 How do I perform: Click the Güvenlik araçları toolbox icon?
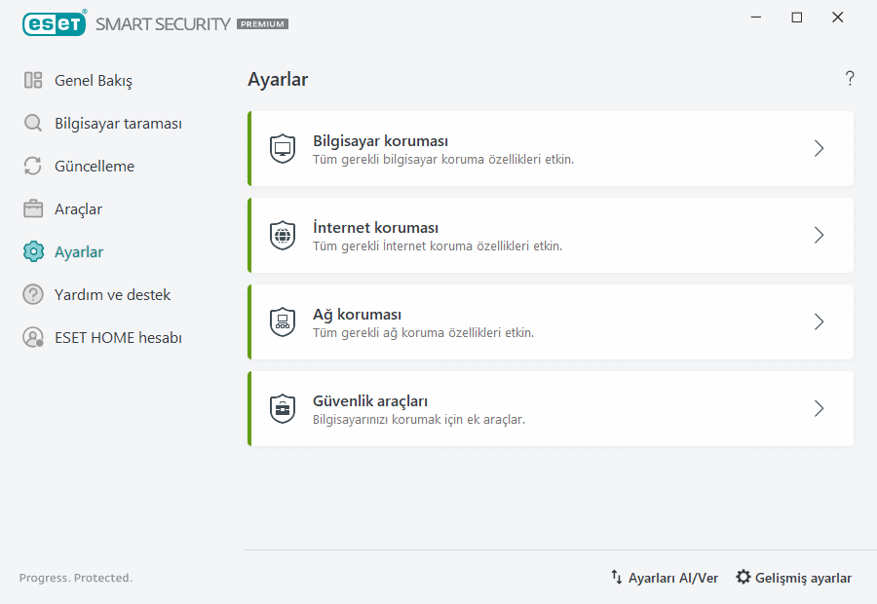283,408
